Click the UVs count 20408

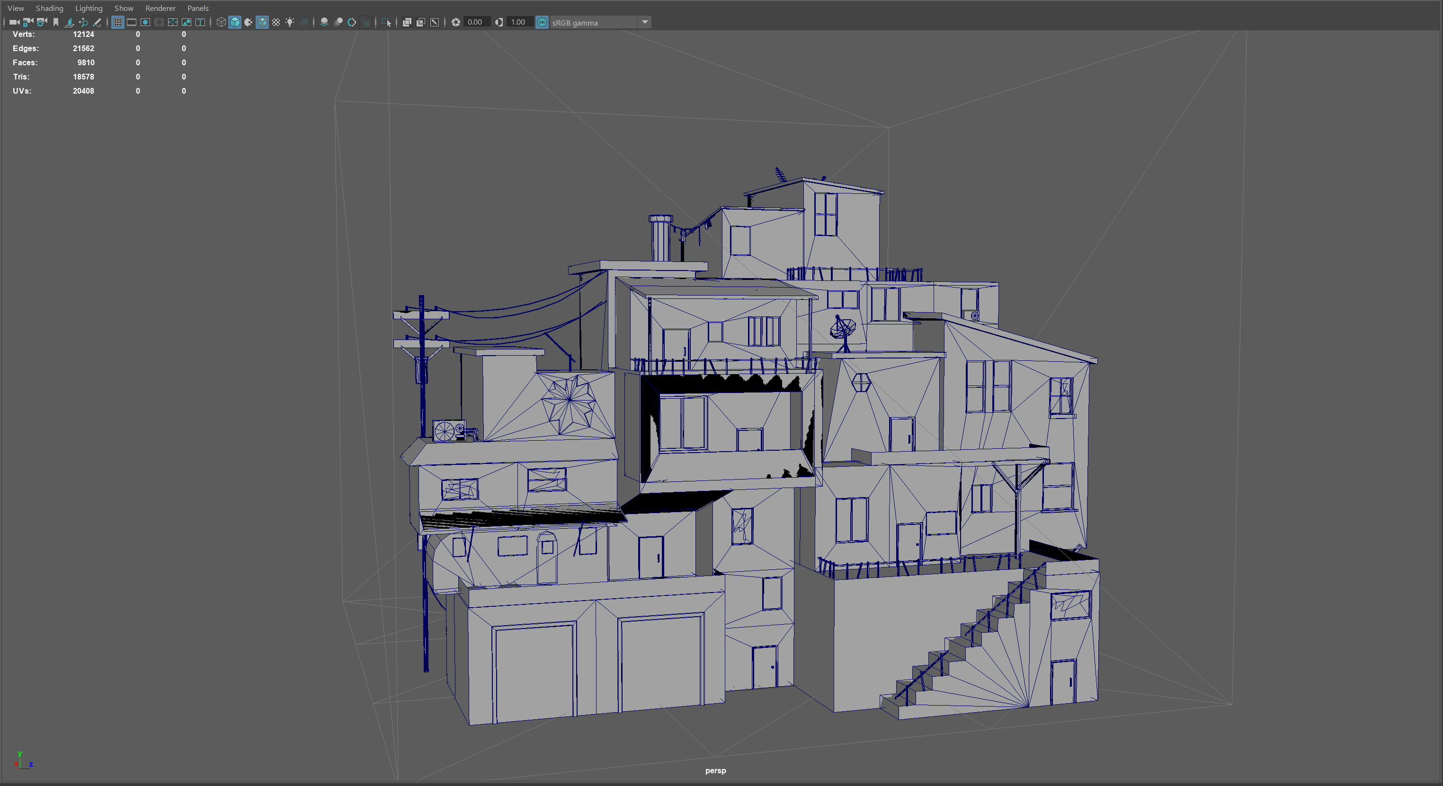pos(83,91)
